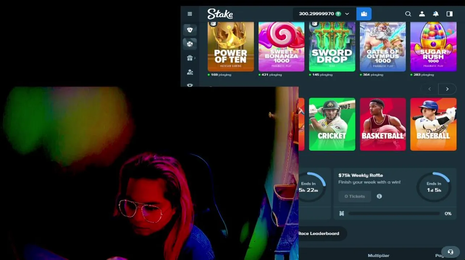Image resolution: width=465 pixels, height=260 pixels.
Task: Click the 300.29999970 balance value
Action: click(x=316, y=14)
